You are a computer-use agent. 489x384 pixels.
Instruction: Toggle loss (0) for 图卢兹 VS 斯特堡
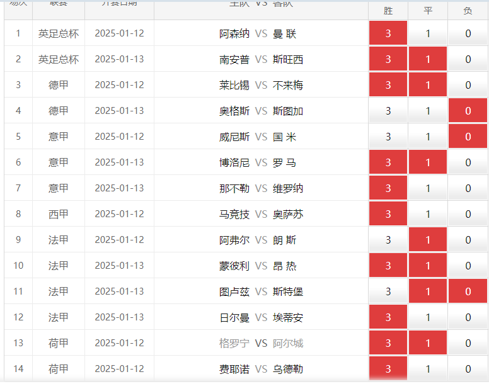(x=468, y=291)
